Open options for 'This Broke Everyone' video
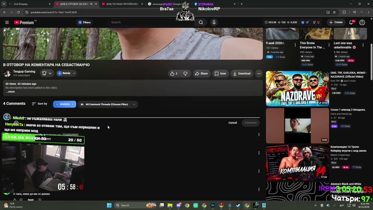373x210 pixels. pos(329,45)
